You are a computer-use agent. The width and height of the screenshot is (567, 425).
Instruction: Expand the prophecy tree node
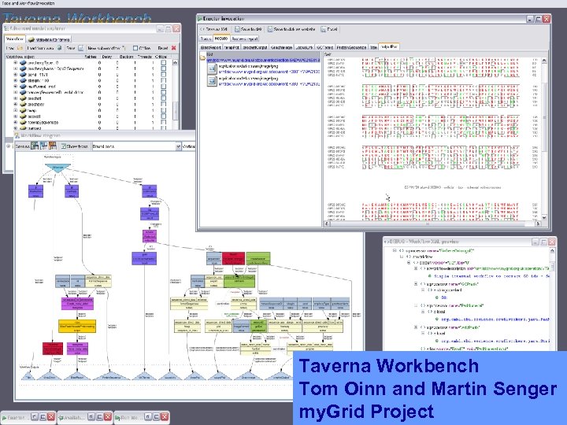(15, 105)
